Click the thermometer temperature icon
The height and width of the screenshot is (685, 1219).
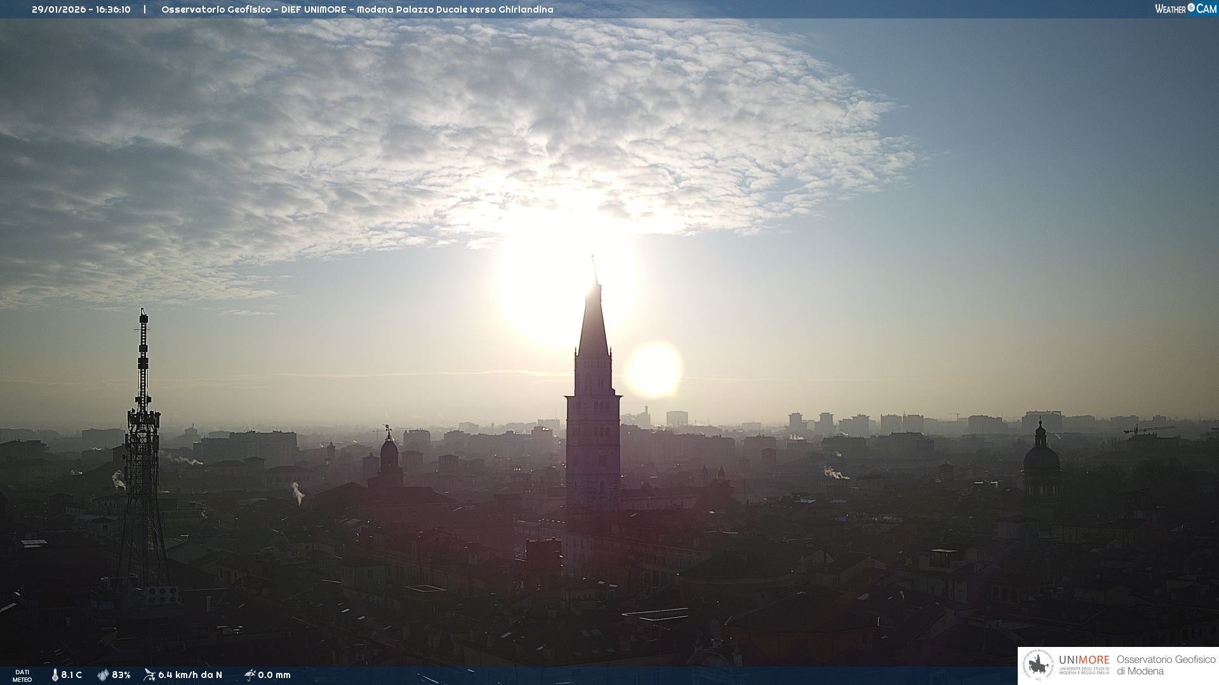click(55, 675)
